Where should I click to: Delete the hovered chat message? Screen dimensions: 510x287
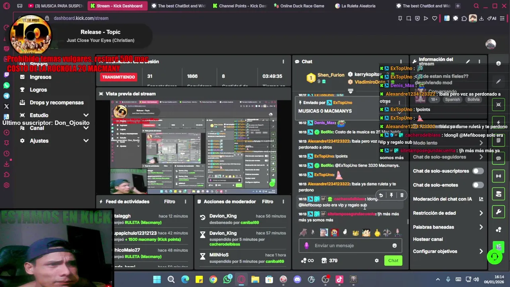pyautogui.click(x=402, y=195)
